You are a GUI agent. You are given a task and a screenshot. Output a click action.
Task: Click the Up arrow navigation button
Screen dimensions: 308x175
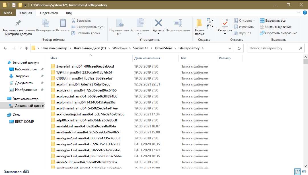(26, 48)
